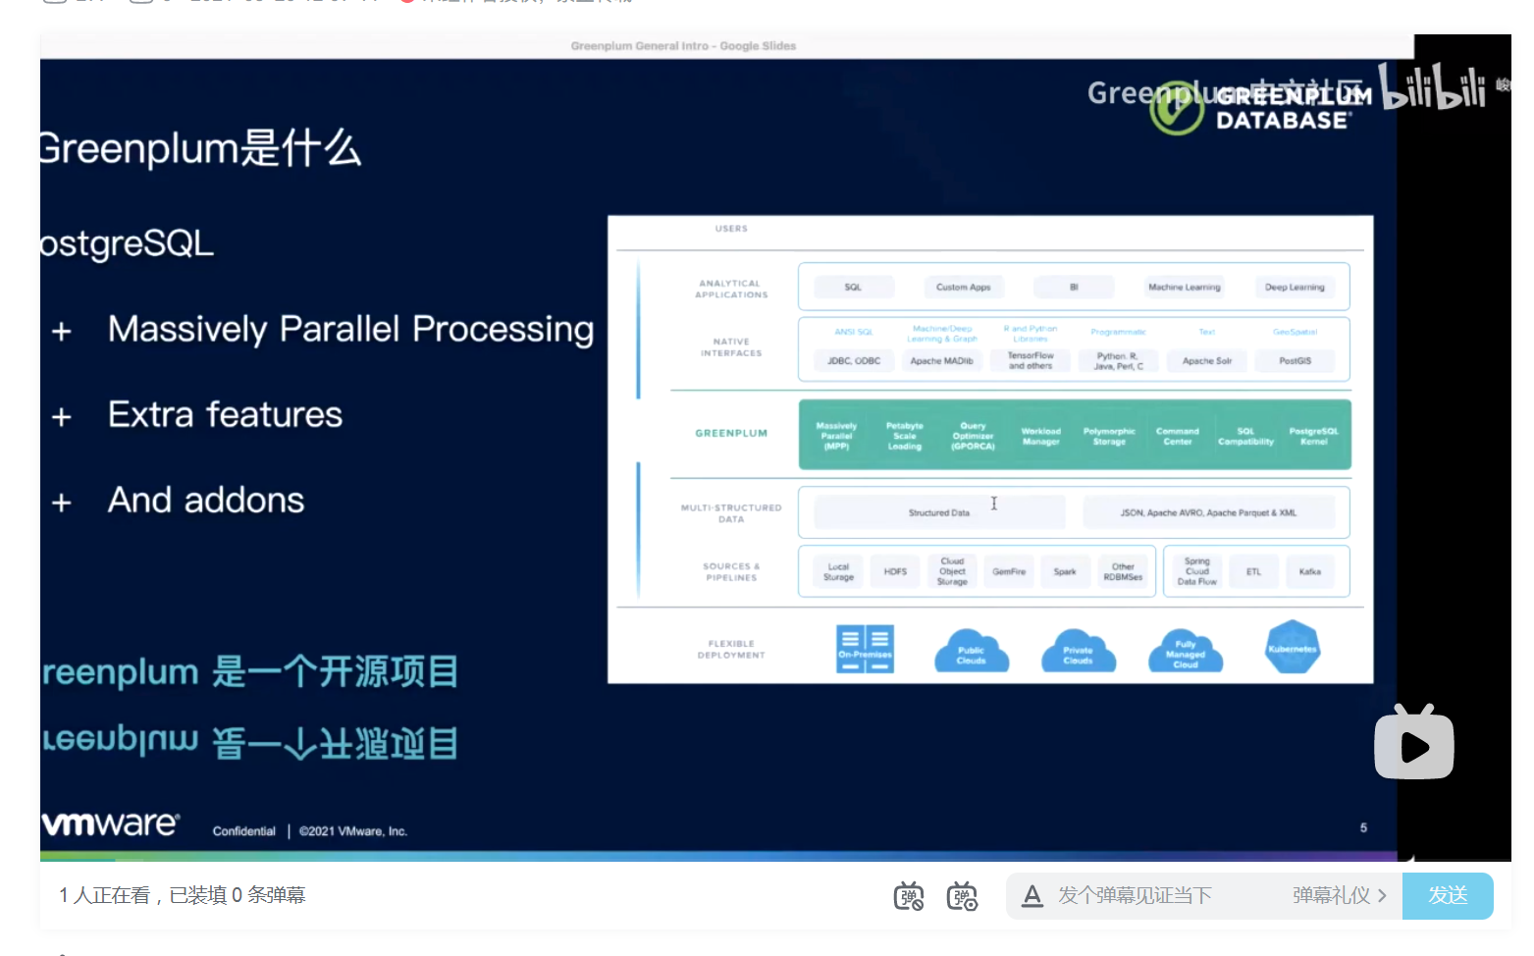This screenshot has height=956, width=1534.
Task: Click the 'Spark' source box
Action: click(x=1065, y=571)
